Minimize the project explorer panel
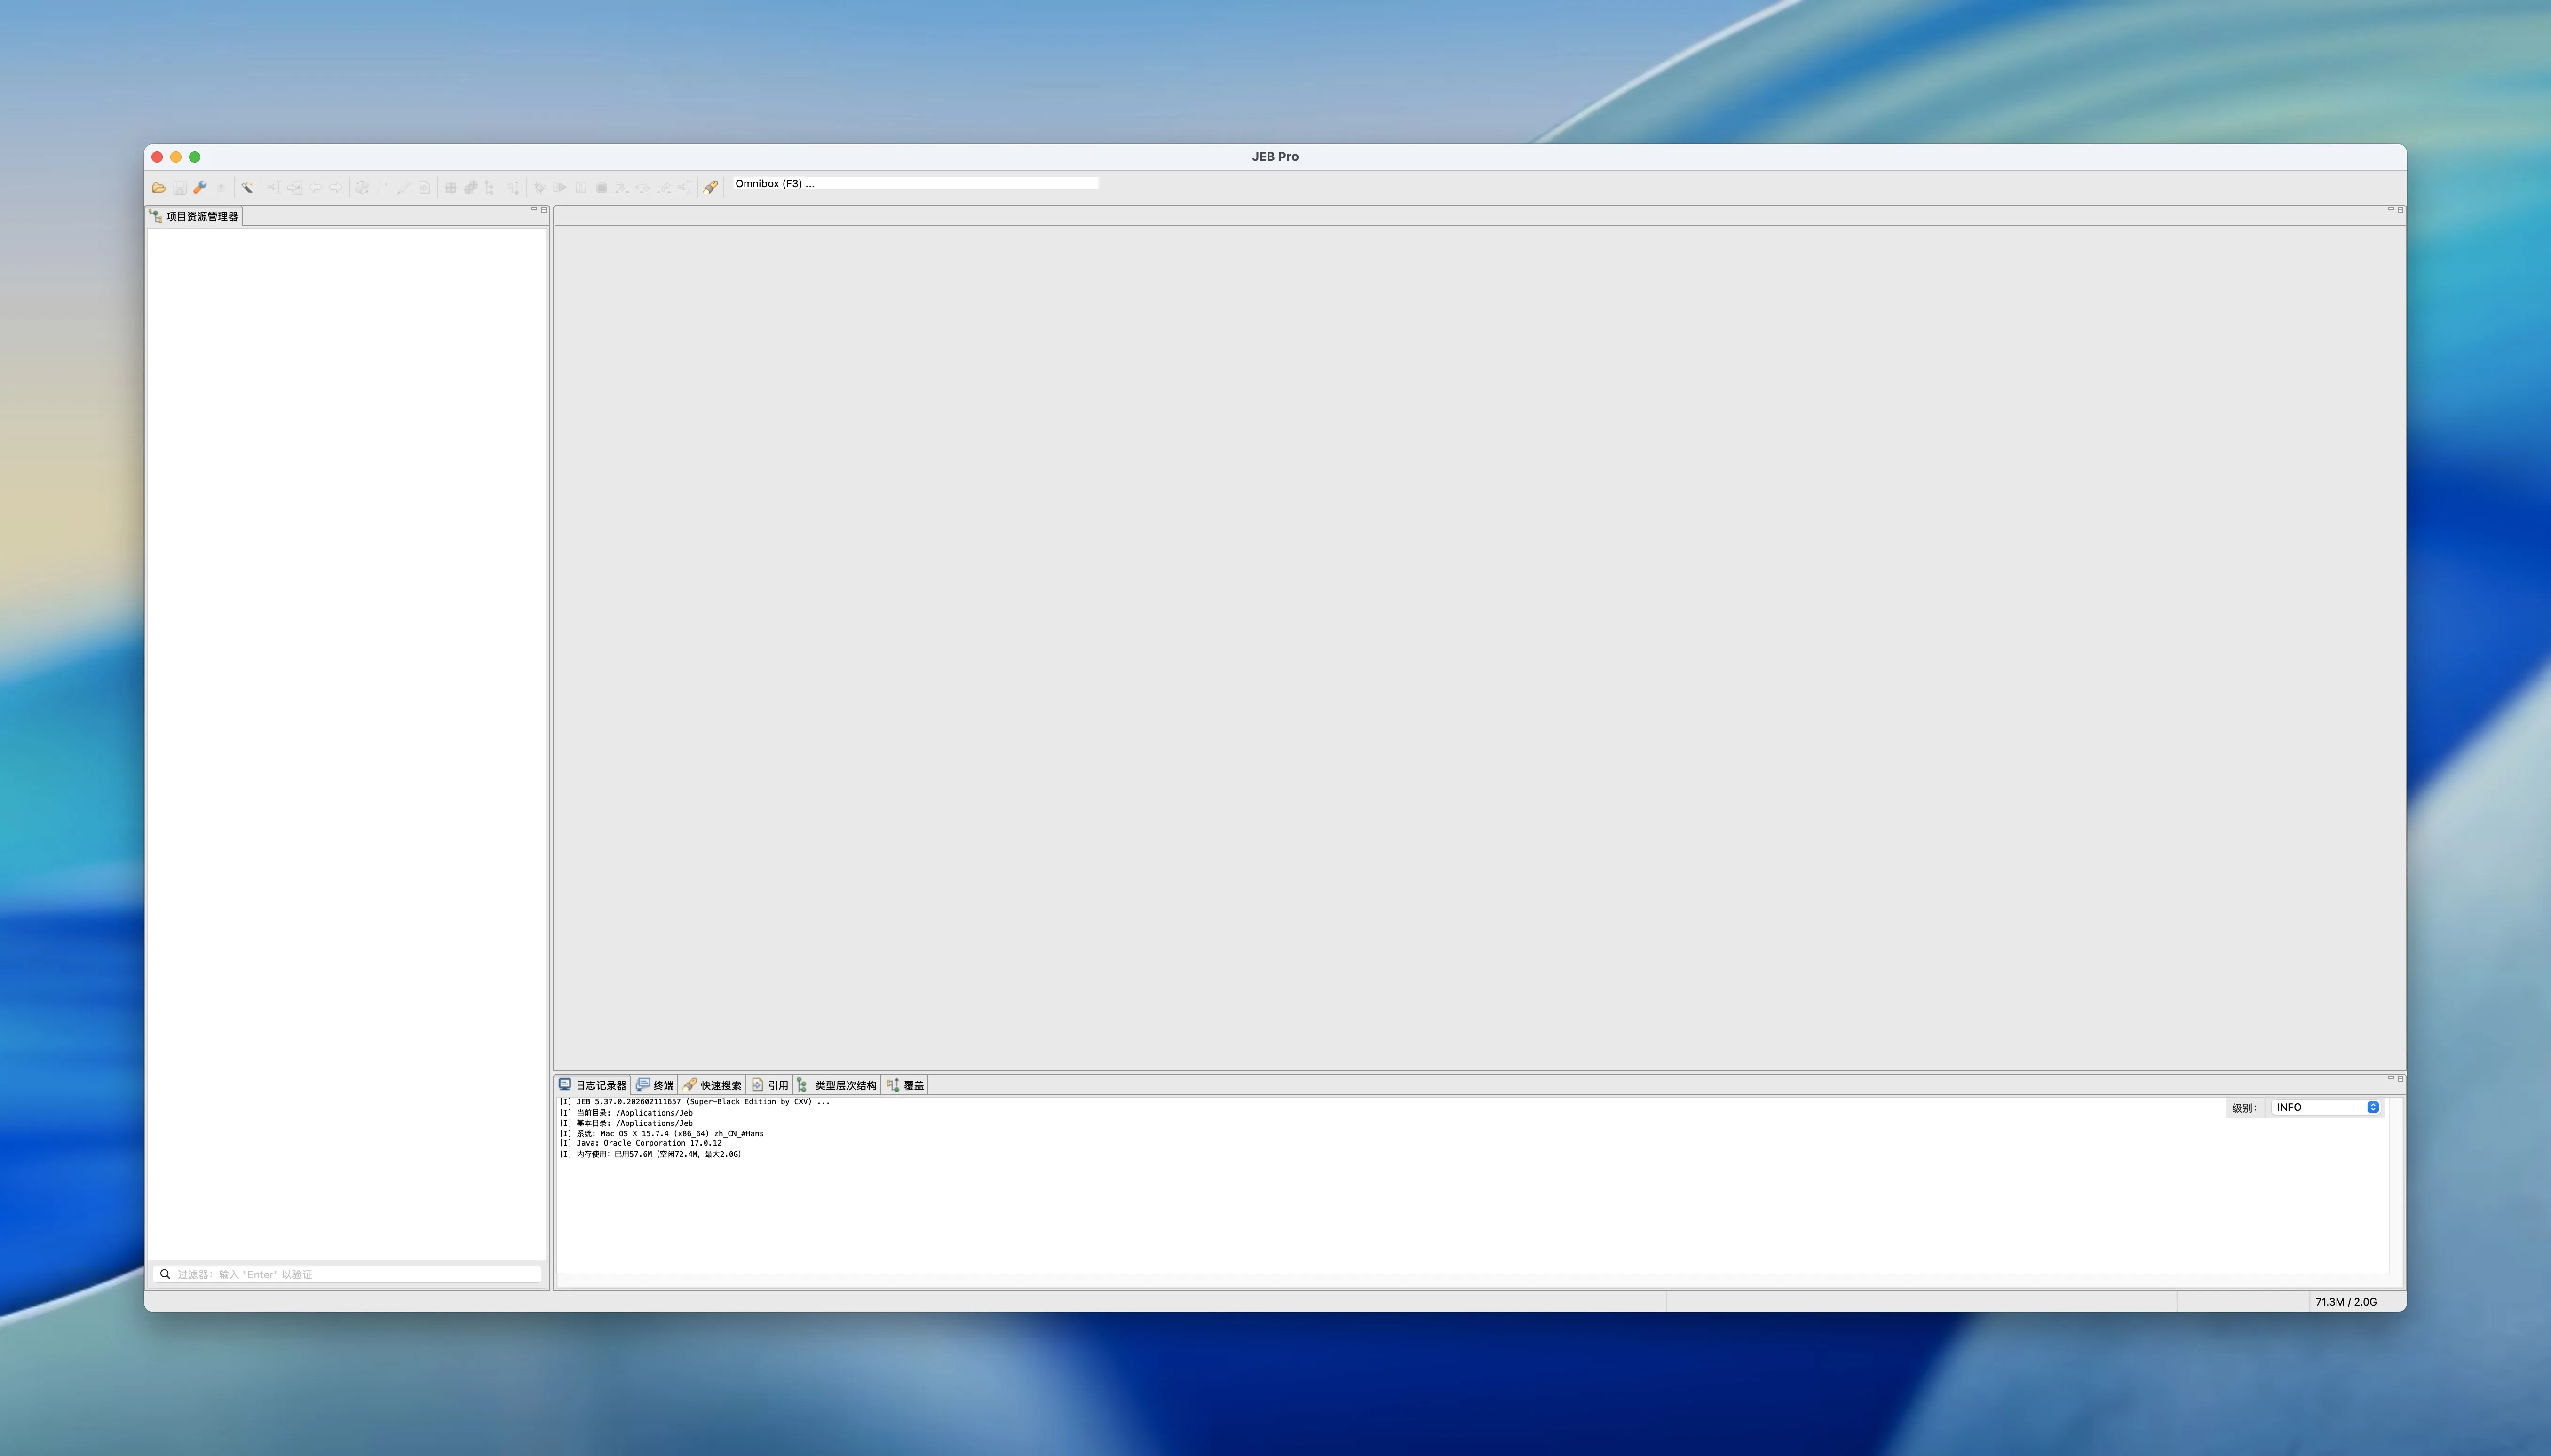This screenshot has width=2551, height=1456. pos(534,209)
